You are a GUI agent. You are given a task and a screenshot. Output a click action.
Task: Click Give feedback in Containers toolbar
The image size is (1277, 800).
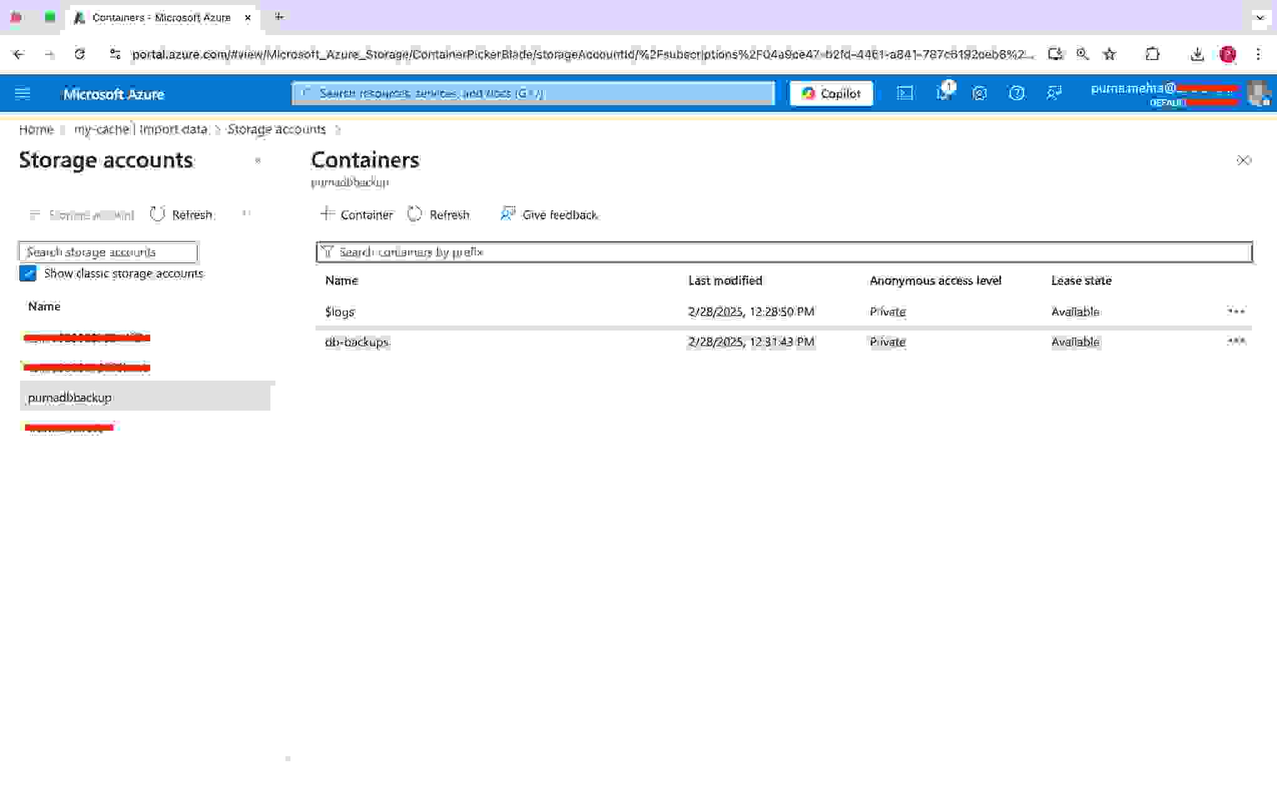pyautogui.click(x=549, y=215)
